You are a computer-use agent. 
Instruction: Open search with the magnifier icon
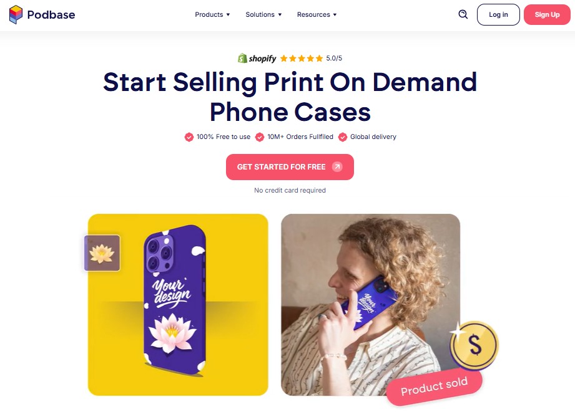[463, 14]
